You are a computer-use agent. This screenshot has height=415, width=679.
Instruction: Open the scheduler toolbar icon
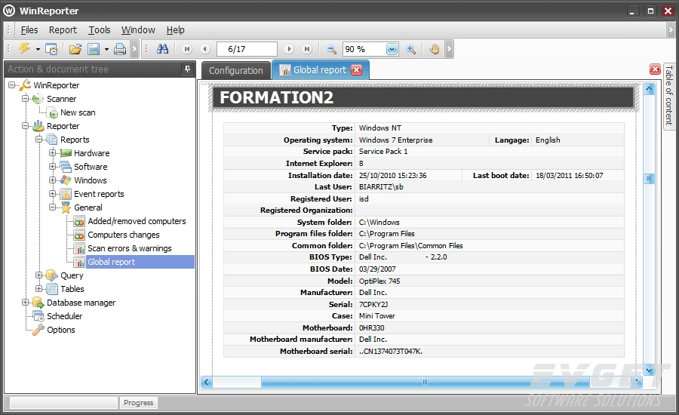point(51,49)
